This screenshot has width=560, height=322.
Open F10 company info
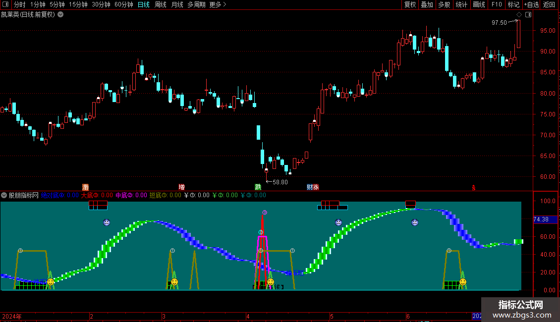497,4
